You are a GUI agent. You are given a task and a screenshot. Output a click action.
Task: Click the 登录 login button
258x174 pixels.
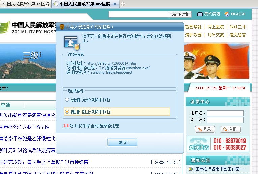click(205, 129)
